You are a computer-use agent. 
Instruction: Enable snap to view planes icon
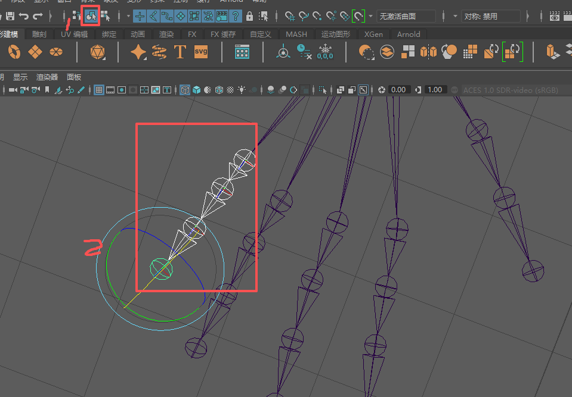345,16
